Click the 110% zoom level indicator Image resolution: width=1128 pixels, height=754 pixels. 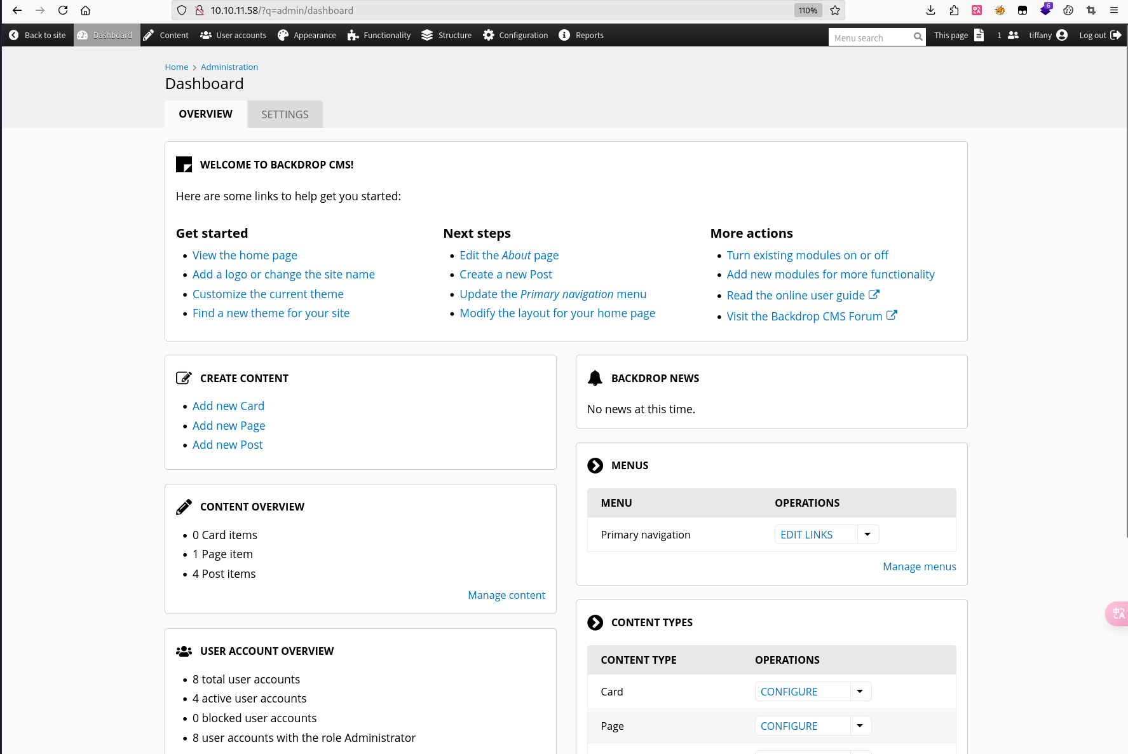808,10
